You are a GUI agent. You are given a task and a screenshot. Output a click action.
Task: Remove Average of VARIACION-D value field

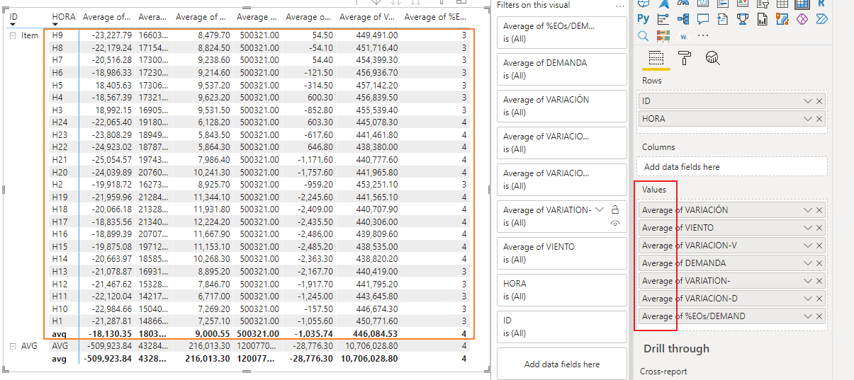pyautogui.click(x=819, y=299)
